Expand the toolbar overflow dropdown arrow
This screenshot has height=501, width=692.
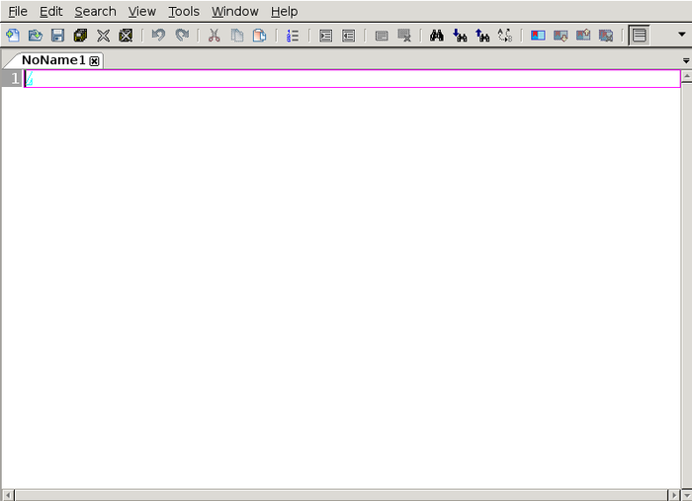(x=681, y=36)
